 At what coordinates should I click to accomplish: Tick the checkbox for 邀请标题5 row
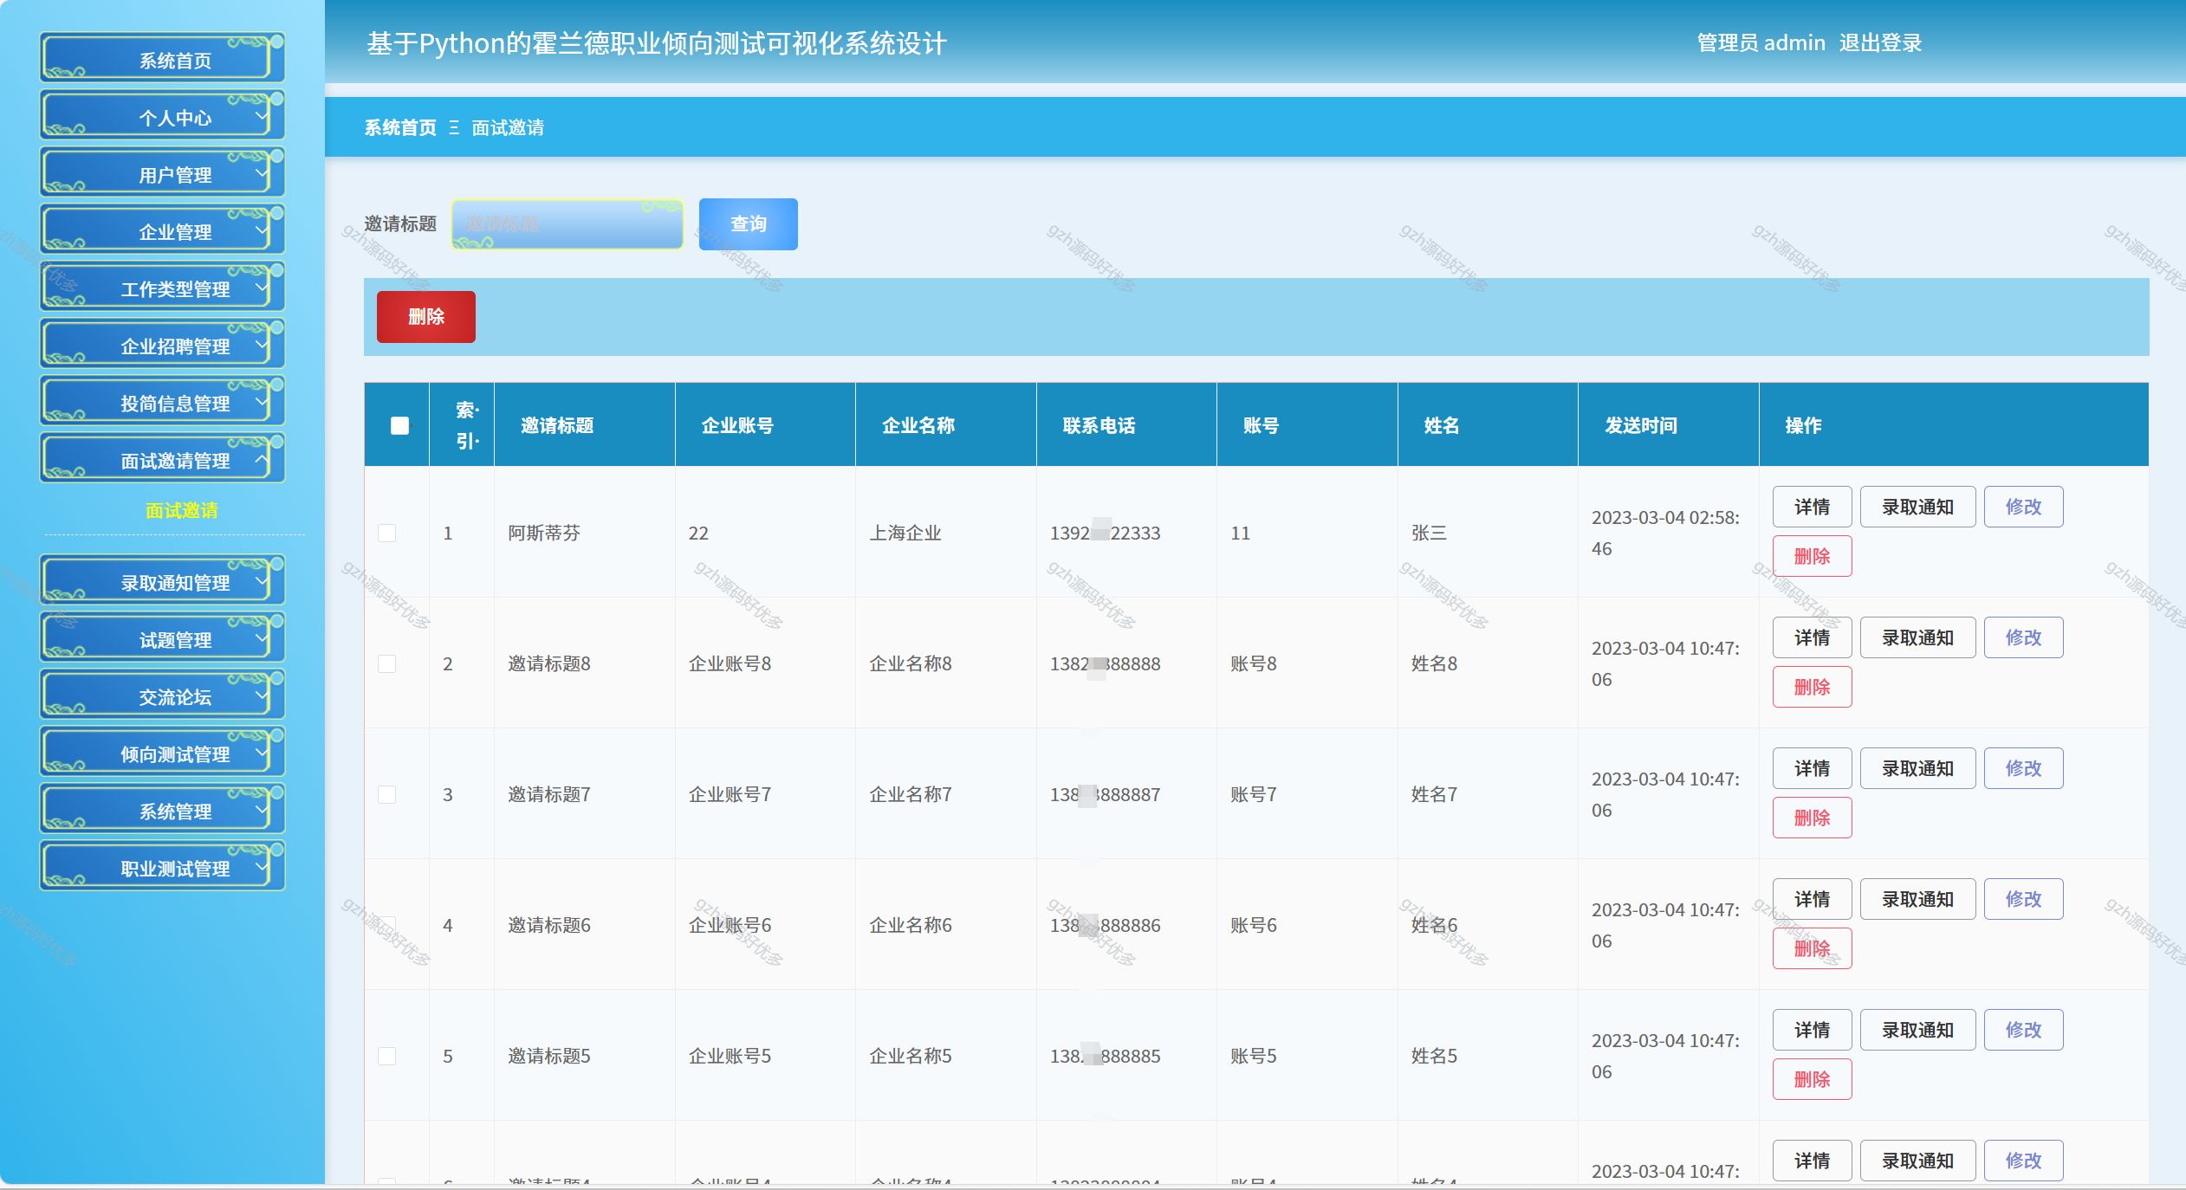[387, 1056]
